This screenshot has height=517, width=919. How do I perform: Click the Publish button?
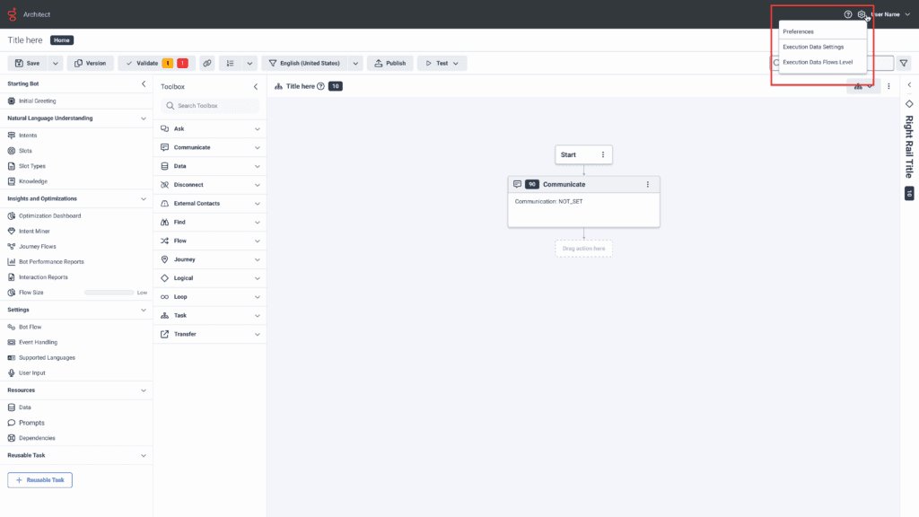[x=389, y=63]
